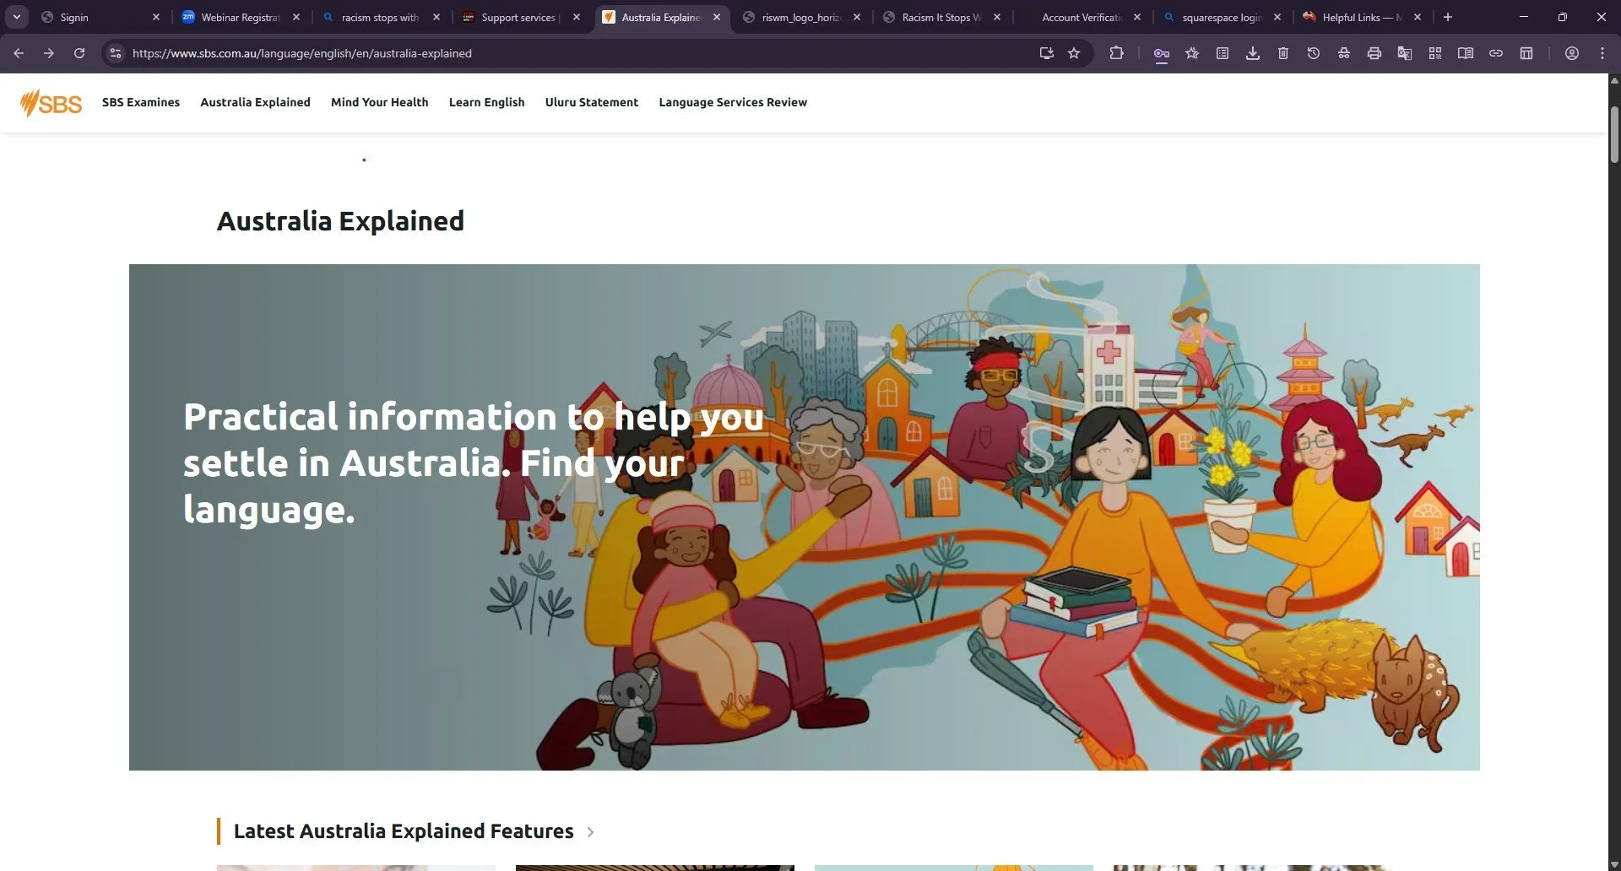The height and width of the screenshot is (871, 1621).
Task: Open site information icon in address bar
Action: 116,53
